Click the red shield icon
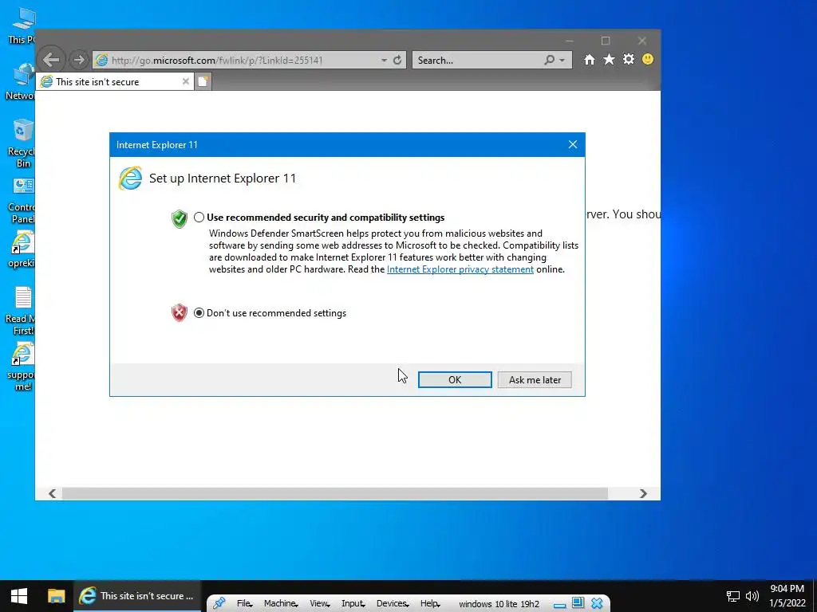Viewport: 817px width, 612px height. pos(180,312)
